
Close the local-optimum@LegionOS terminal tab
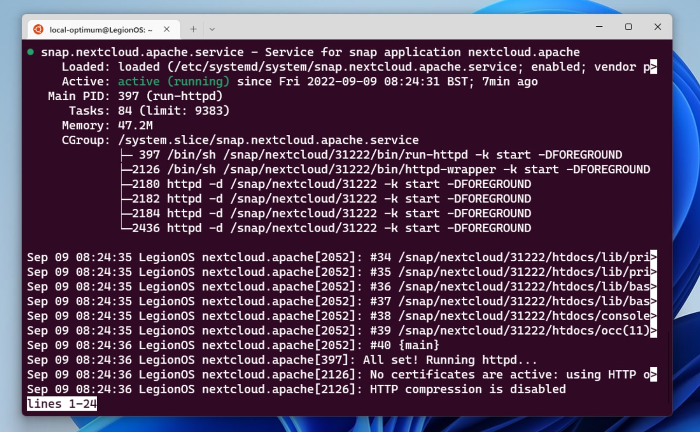(x=167, y=29)
